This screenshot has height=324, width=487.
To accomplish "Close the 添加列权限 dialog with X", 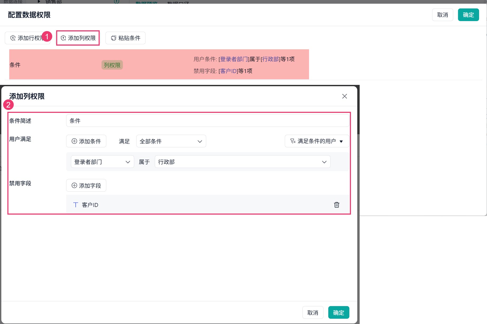I will (x=344, y=96).
